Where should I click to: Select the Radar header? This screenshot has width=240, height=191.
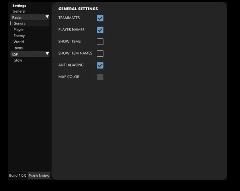point(30,17)
